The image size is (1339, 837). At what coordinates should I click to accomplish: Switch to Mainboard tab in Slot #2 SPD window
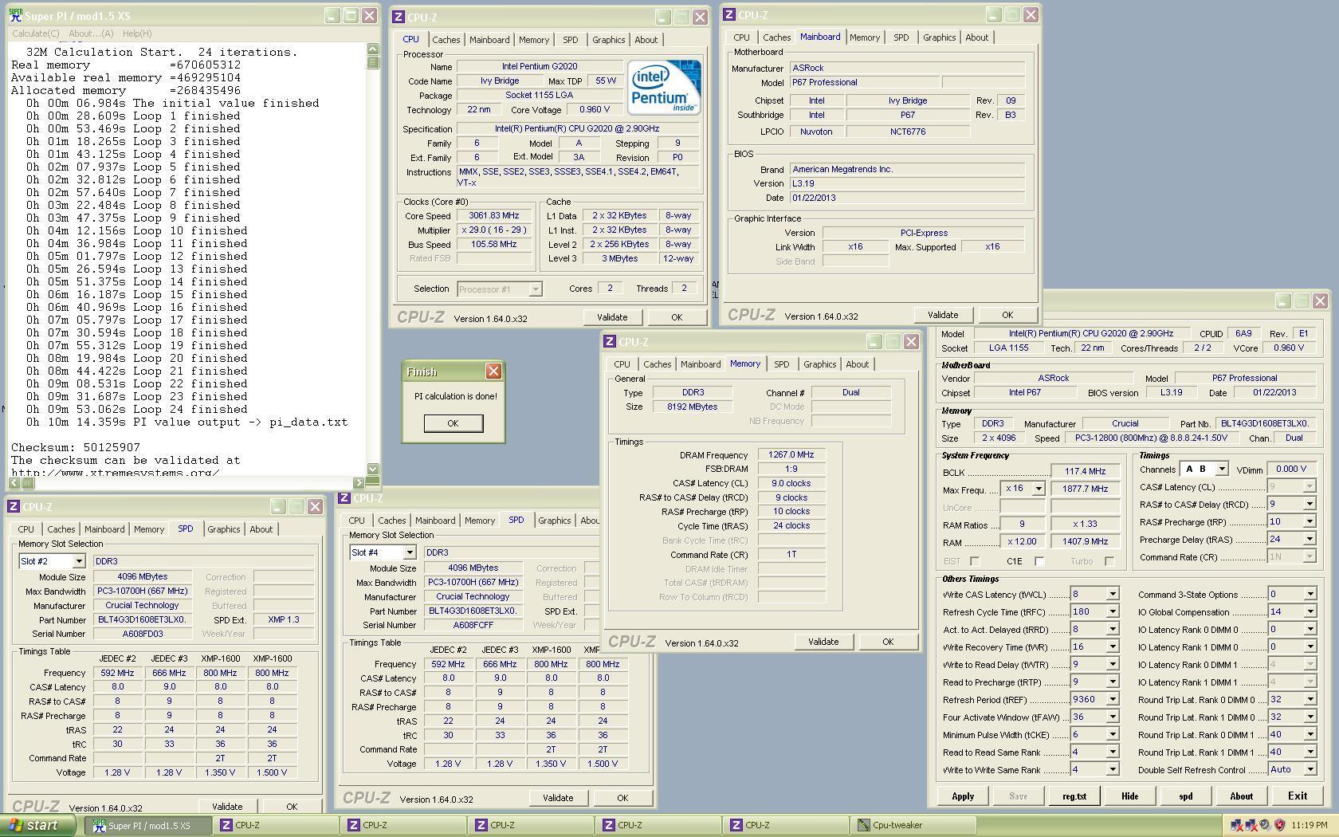coord(104,529)
